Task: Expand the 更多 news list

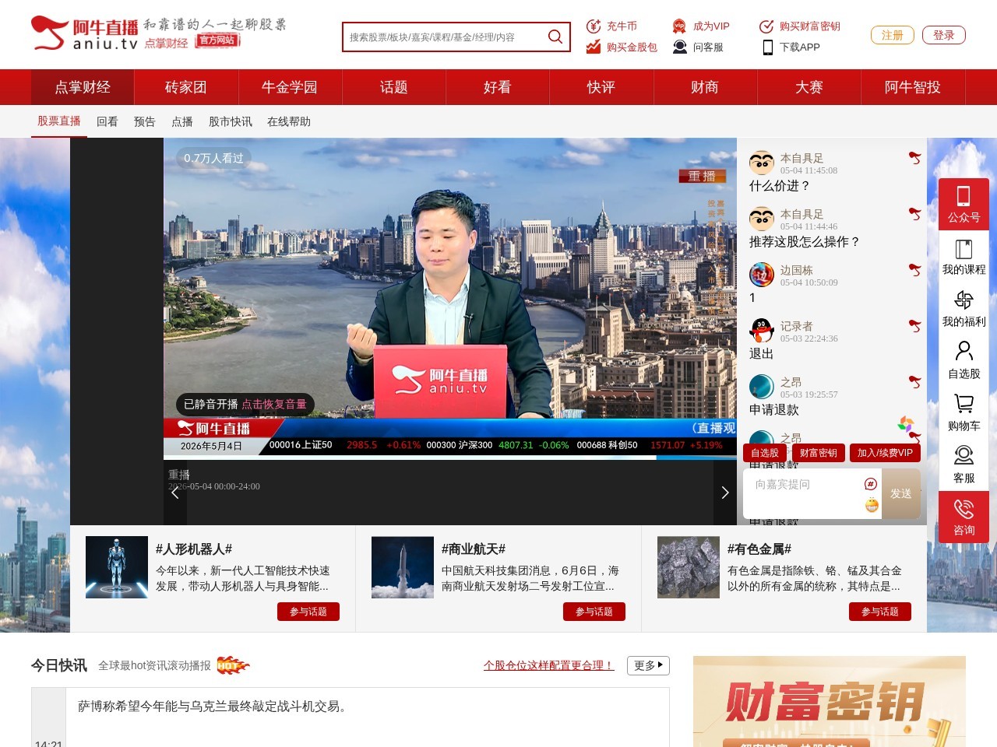Action: coord(648,665)
